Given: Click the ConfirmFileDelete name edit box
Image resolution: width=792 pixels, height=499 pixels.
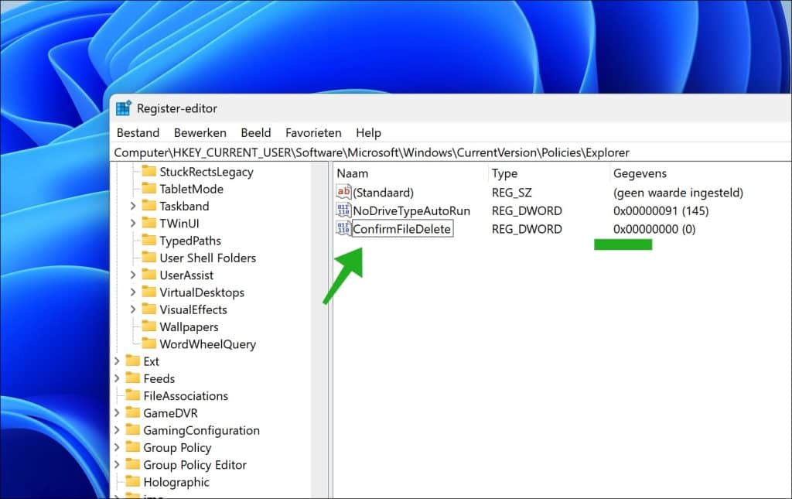Looking at the screenshot, I should coord(401,229).
